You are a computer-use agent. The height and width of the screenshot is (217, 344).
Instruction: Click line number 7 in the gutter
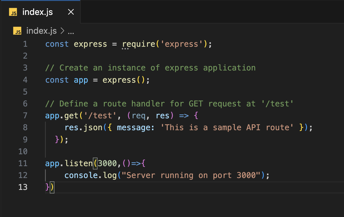click(25, 116)
